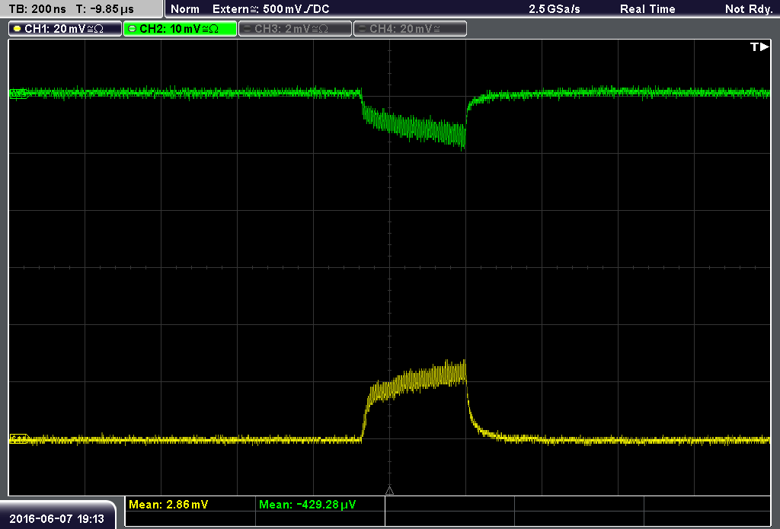Click the Real Time acquisition label
The image size is (780, 529).
(x=647, y=9)
